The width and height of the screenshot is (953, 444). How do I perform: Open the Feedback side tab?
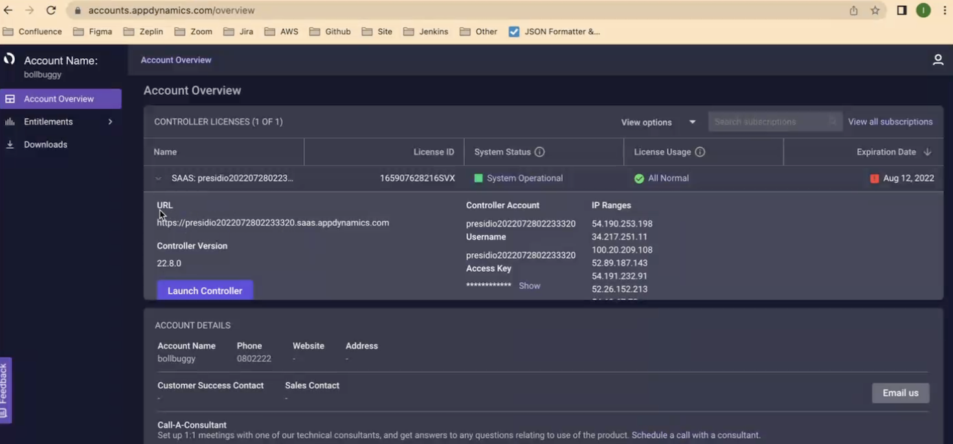[x=5, y=390]
